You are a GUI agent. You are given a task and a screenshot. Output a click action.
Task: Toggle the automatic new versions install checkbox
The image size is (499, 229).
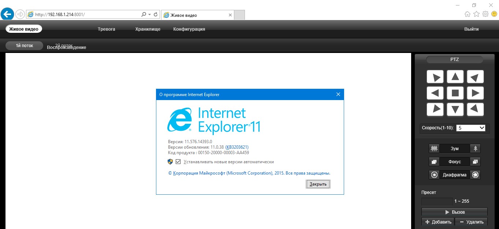[178, 162]
